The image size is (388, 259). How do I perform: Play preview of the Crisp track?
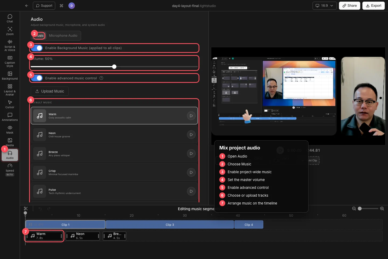coord(191,172)
